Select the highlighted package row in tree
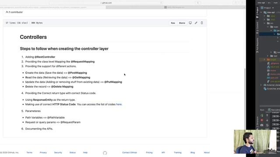Viewport: 280px width, 157px height. tap(269, 34)
